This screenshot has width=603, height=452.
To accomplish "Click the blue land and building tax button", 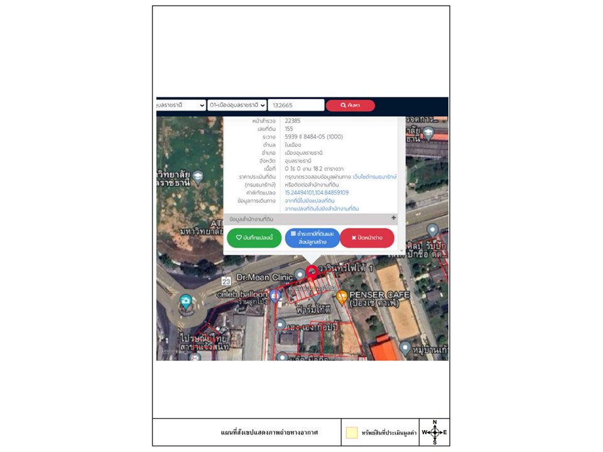I will point(312,238).
